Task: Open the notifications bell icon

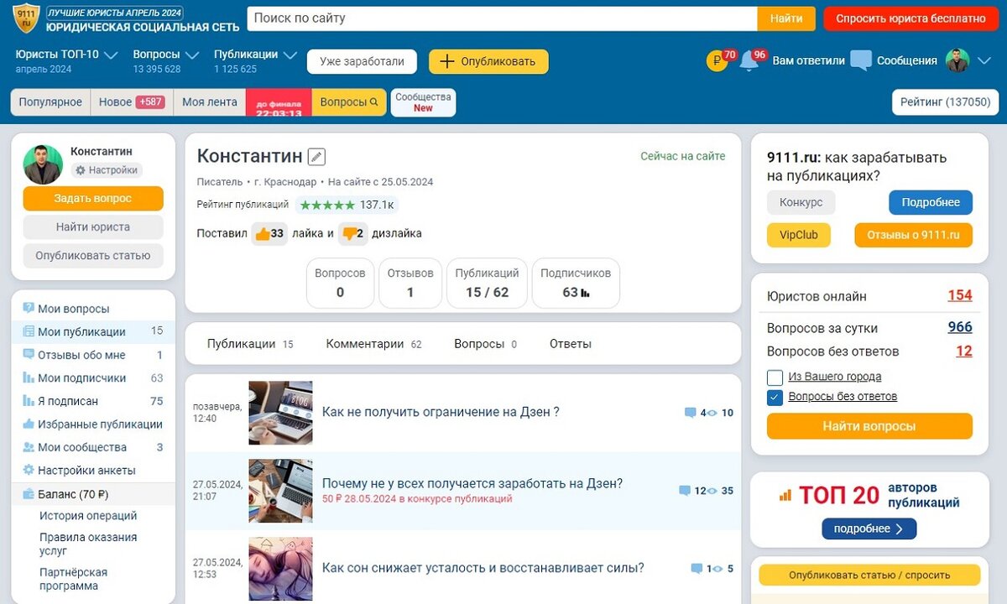Action: 749,61
